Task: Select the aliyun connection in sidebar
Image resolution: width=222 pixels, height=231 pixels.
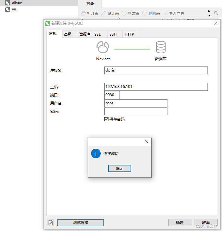Action: (39, 3)
